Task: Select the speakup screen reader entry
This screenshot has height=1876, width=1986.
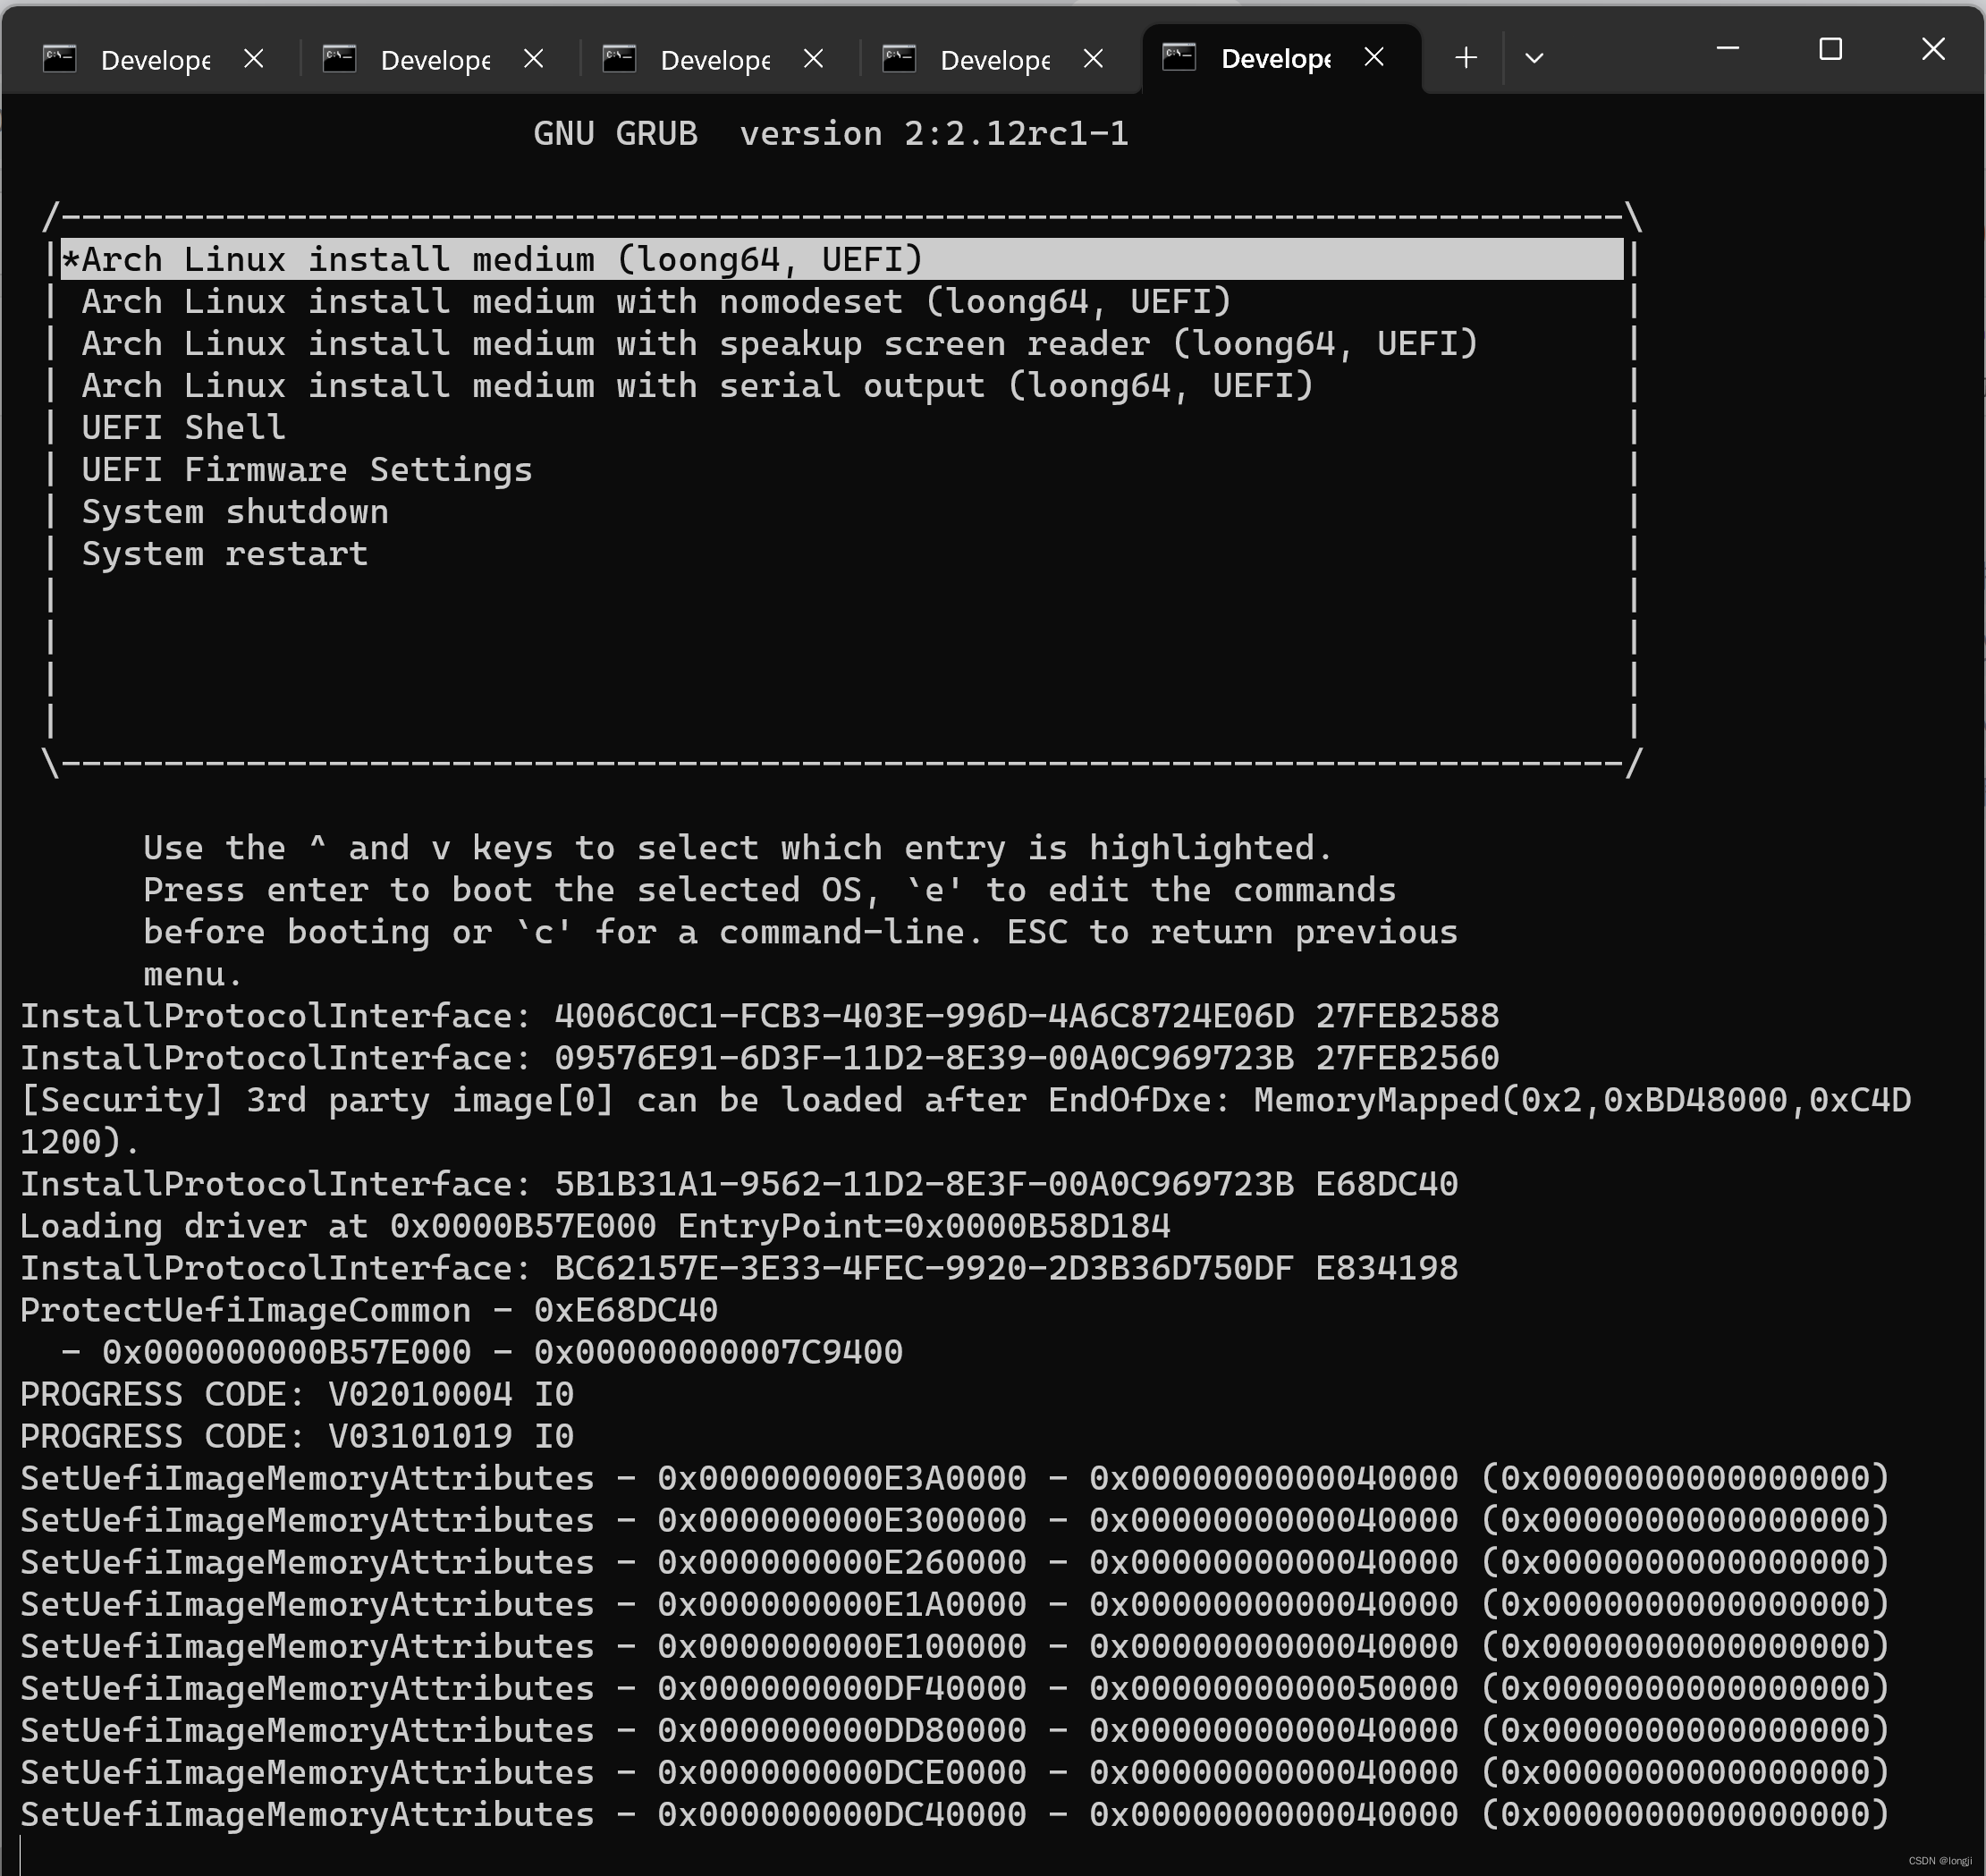Action: (x=780, y=344)
